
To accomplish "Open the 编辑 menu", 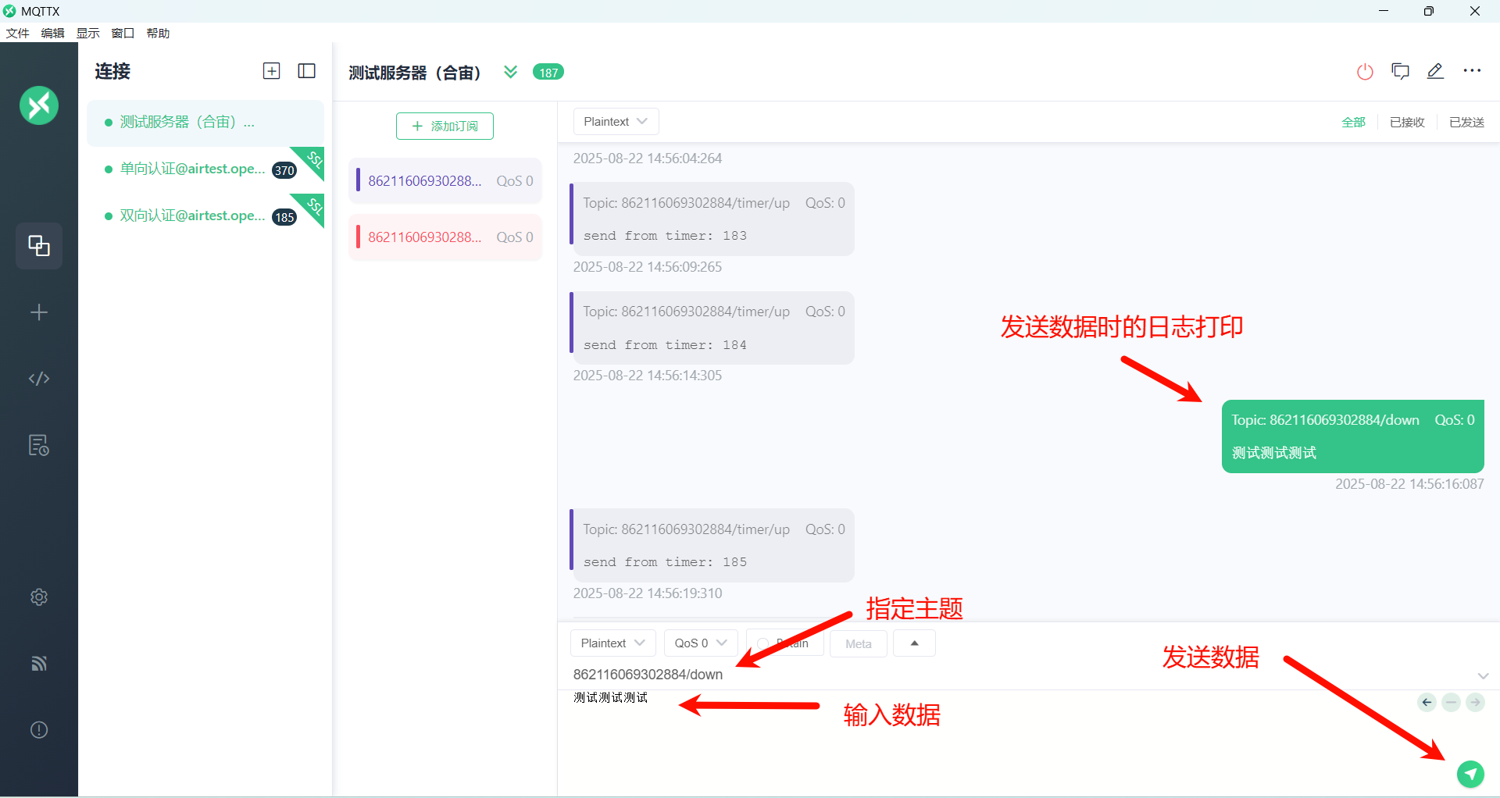I will (52, 33).
